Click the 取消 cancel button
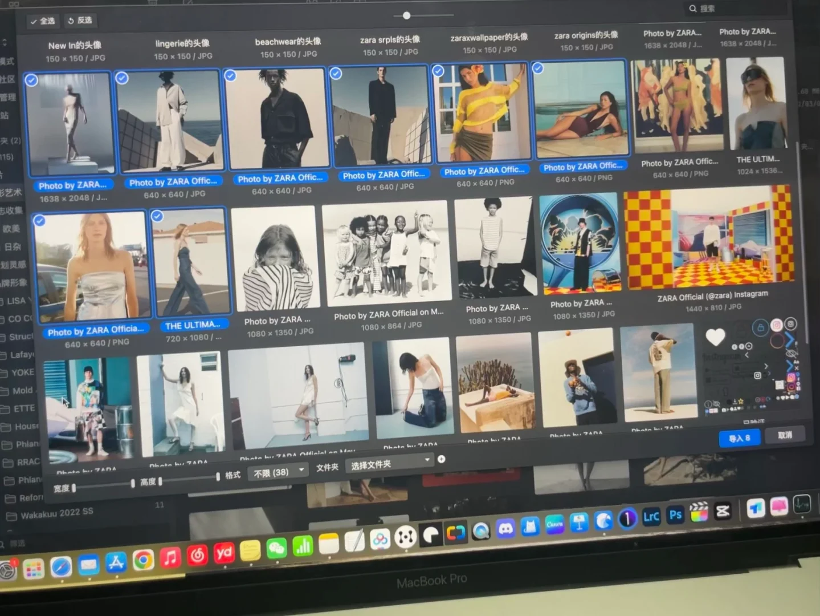Image resolution: width=820 pixels, height=616 pixels. pos(785,435)
